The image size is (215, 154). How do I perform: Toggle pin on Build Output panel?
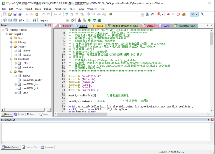(x=208, y=120)
